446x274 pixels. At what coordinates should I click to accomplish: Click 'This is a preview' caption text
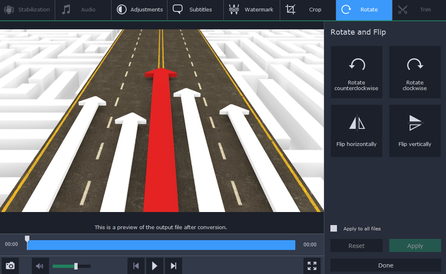161,227
